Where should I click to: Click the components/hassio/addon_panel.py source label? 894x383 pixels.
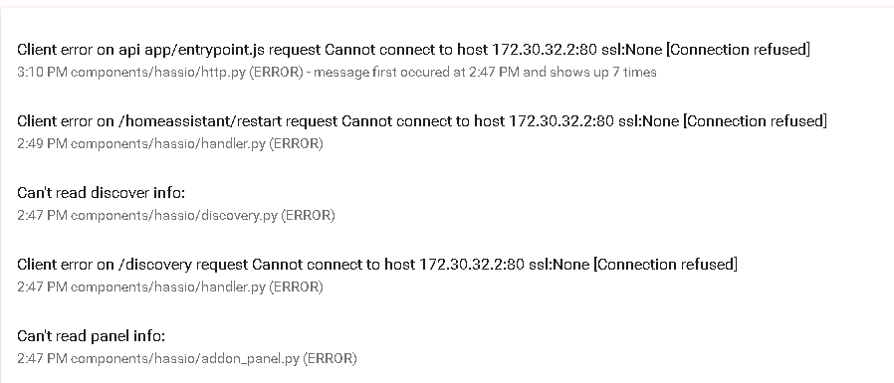(185, 359)
